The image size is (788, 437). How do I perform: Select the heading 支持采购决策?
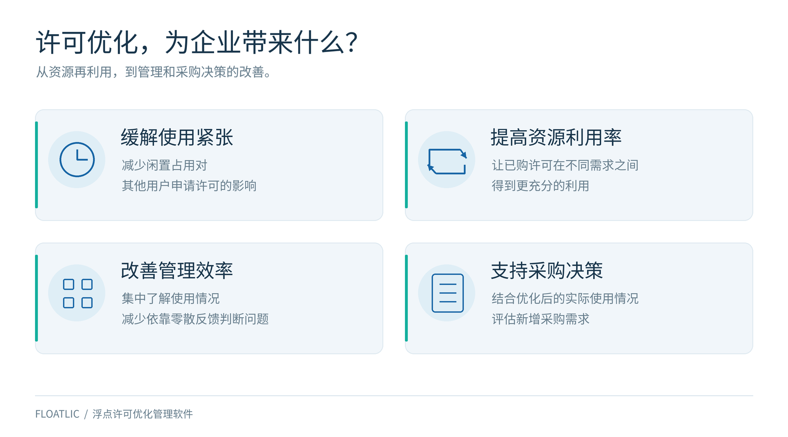547,271
